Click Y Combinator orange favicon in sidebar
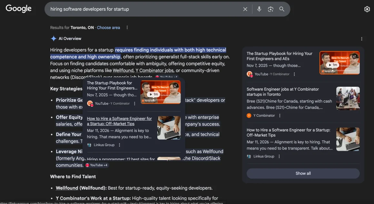Viewport: 374px width, 204px height. coord(249,116)
